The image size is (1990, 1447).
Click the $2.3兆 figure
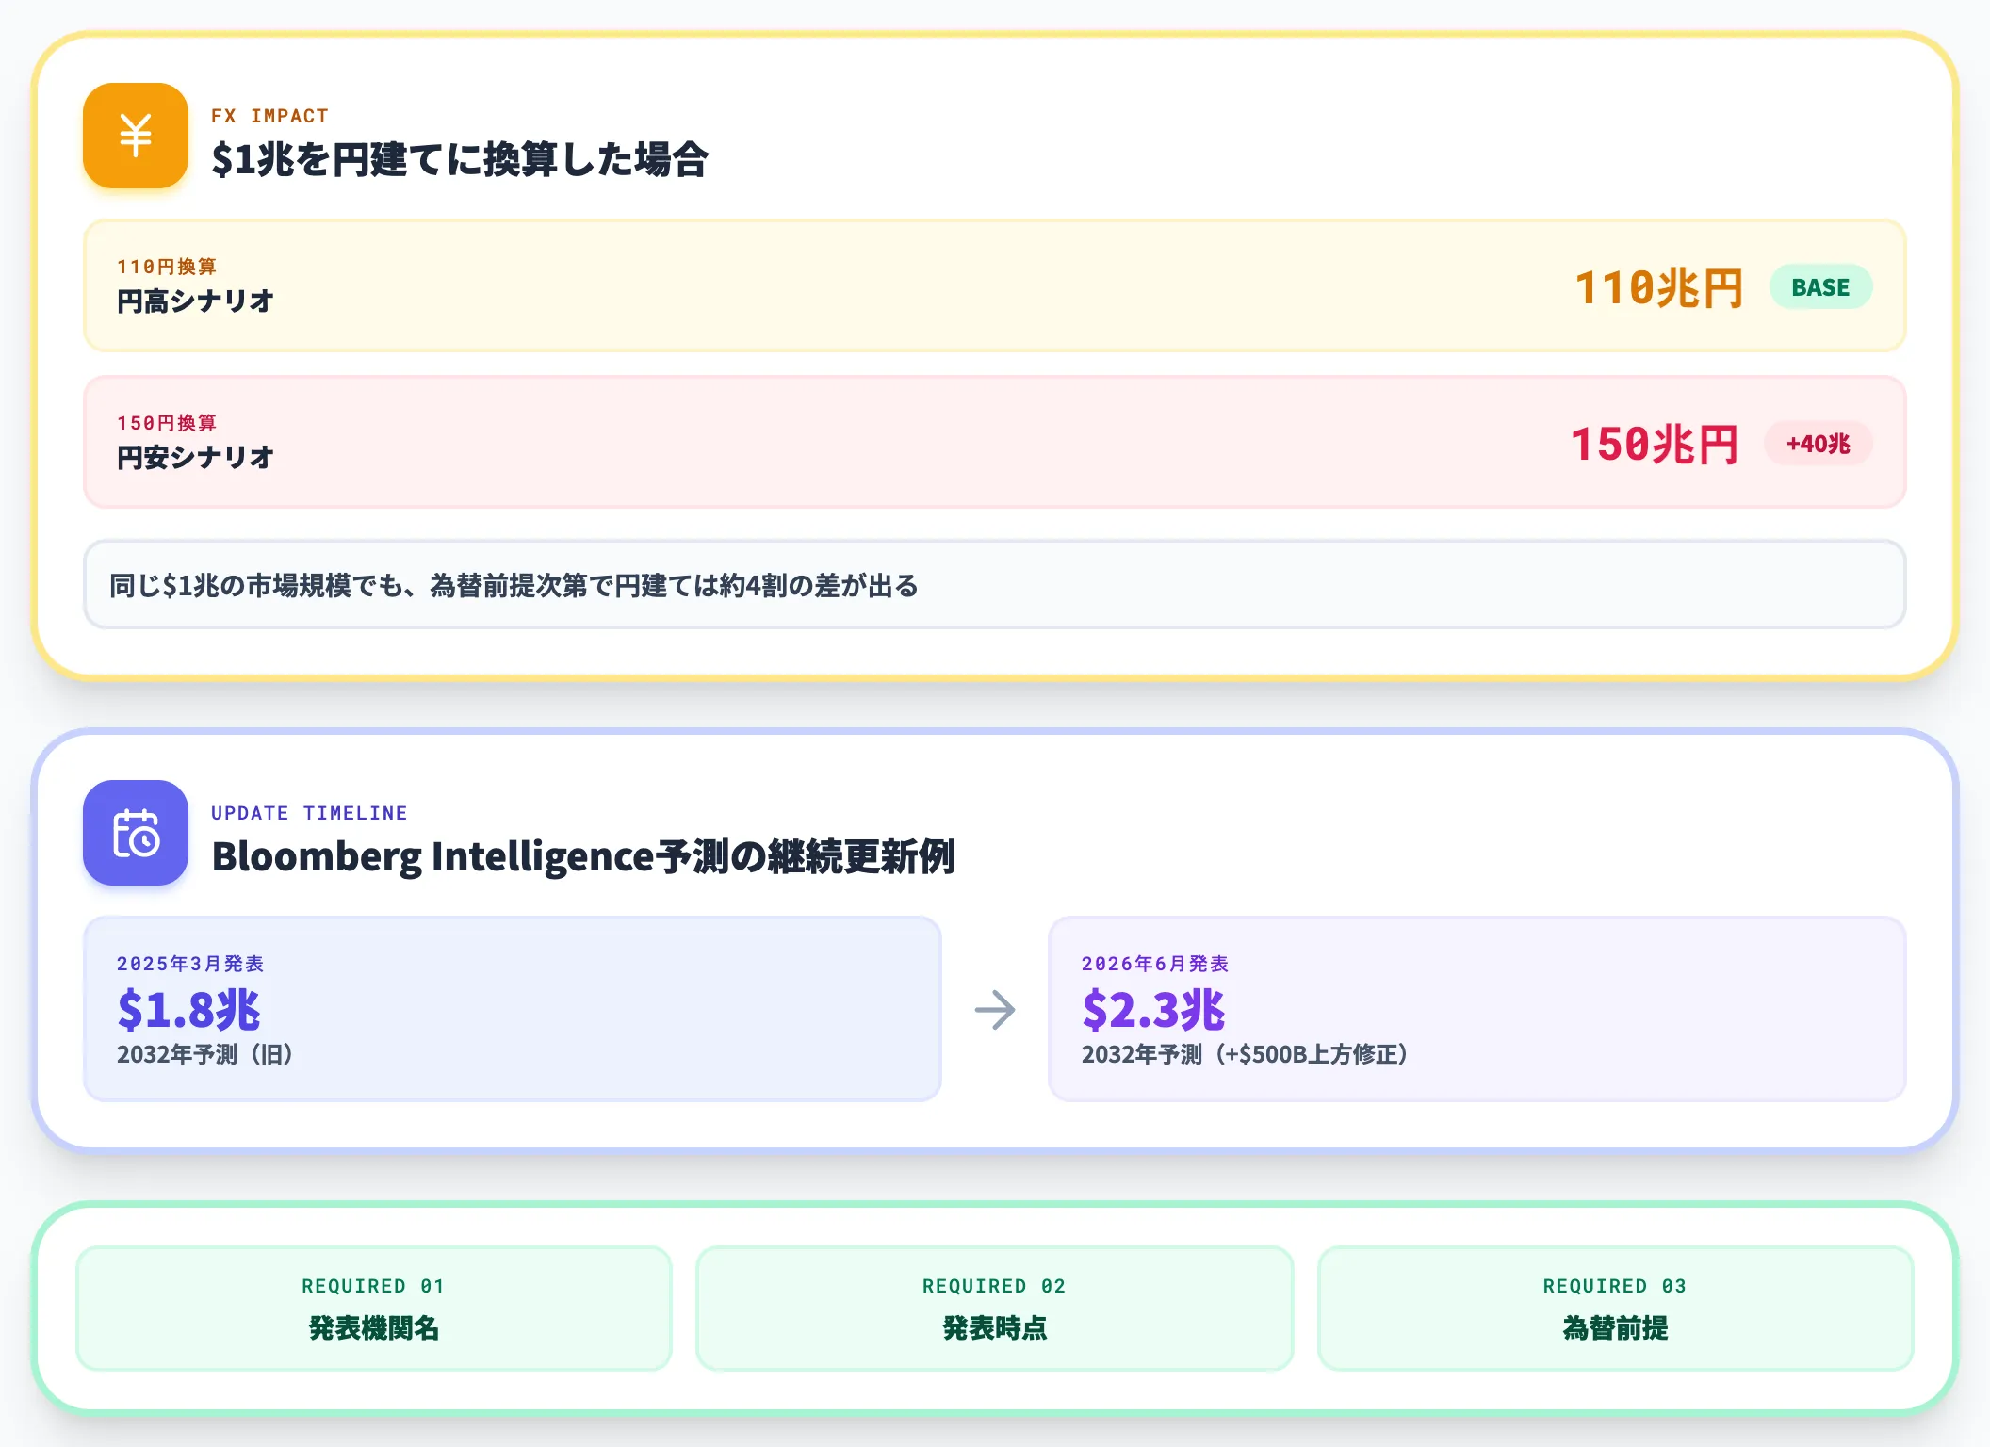1153,1010
